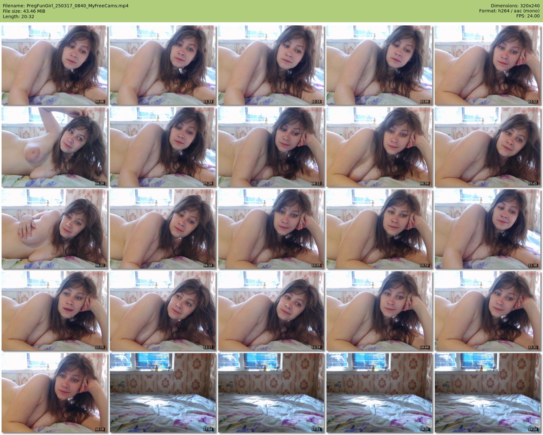The height and width of the screenshot is (435, 543).
Task: Open the empty-bed frame at 17:04
Action: [x=163, y=393]
